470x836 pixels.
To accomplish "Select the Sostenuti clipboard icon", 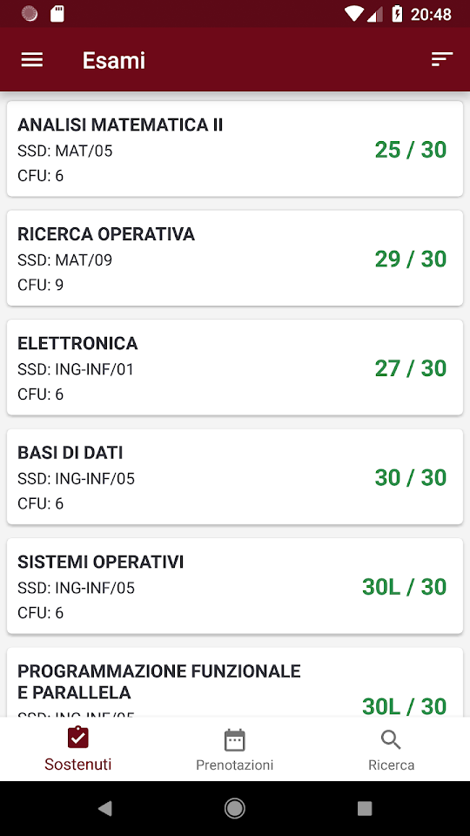I will coord(77,738).
